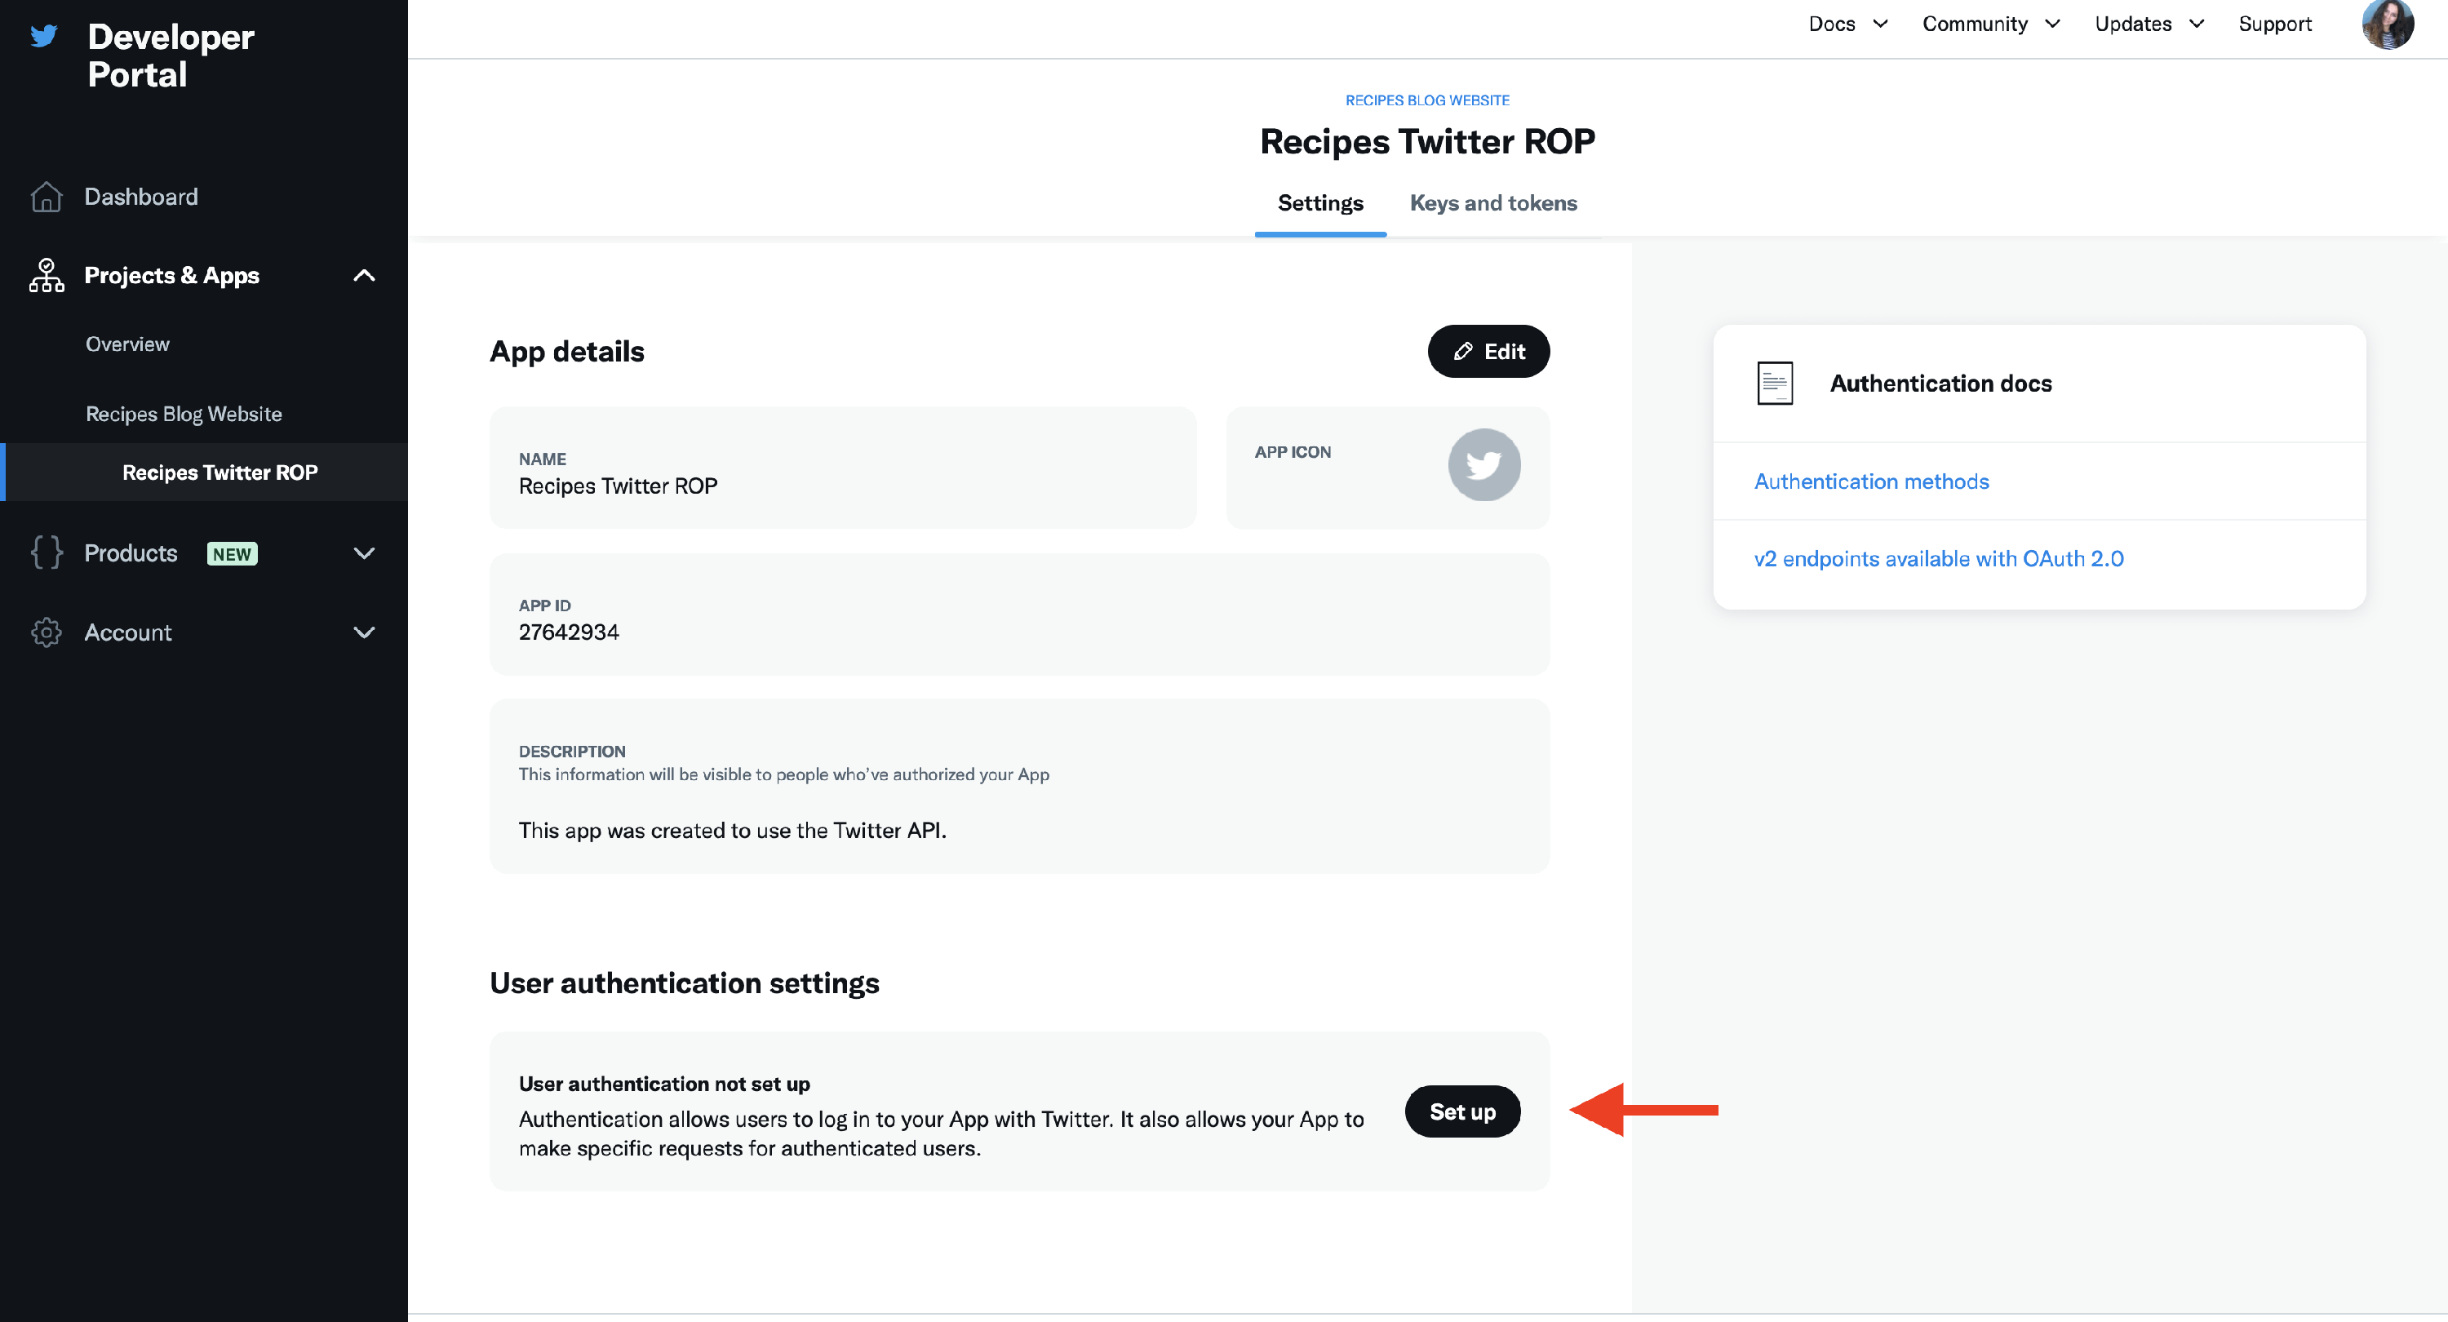Switch to Keys and tokens tab
This screenshot has height=1322, width=2448.
pyautogui.click(x=1493, y=203)
